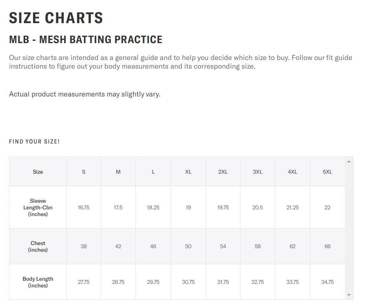
Task: Click the scrollbar up arrow
Action: point(349,161)
